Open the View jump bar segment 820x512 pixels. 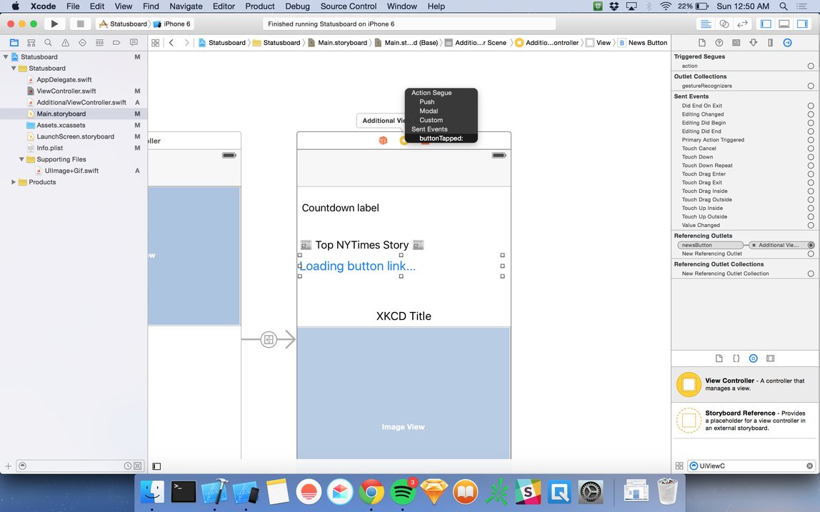pyautogui.click(x=599, y=43)
